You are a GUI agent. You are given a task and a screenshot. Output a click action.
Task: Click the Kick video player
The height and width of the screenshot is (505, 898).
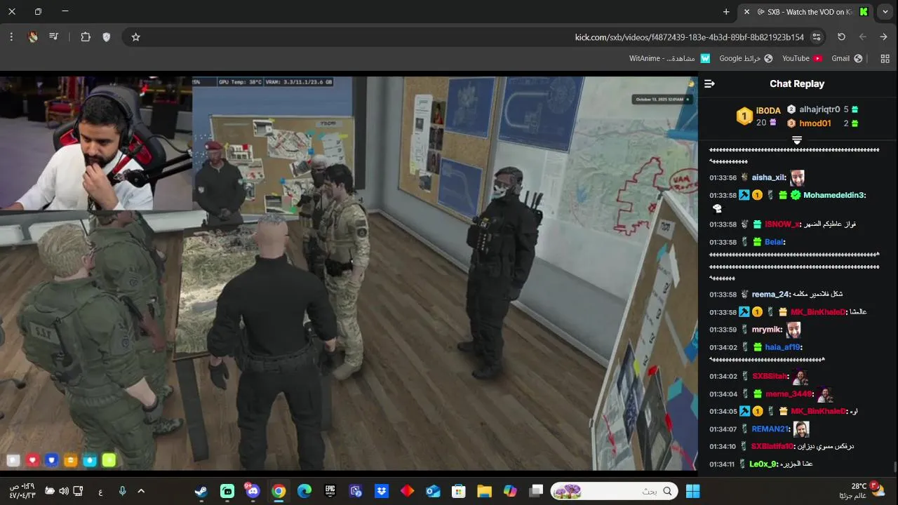pyautogui.click(x=349, y=272)
